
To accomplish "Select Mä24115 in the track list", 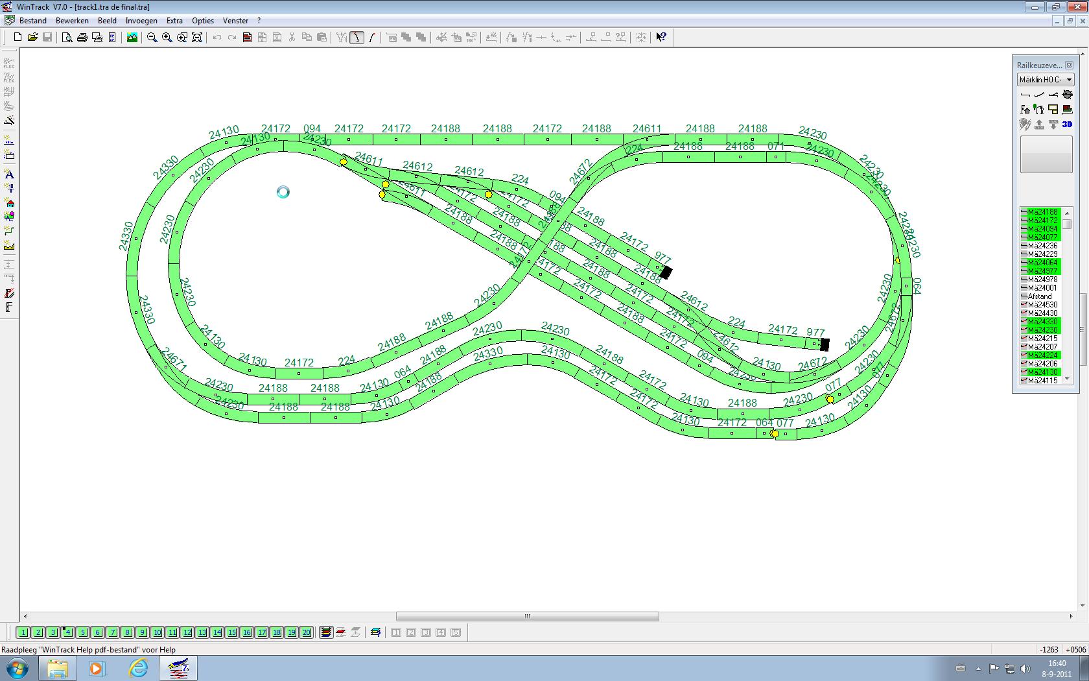I will tap(1040, 381).
